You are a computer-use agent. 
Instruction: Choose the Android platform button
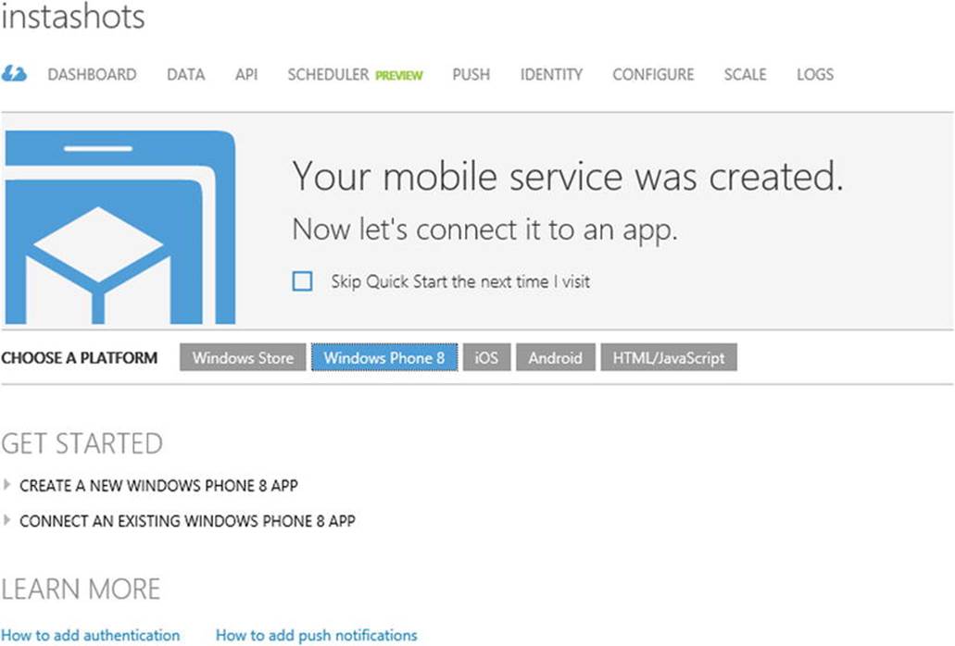(556, 357)
